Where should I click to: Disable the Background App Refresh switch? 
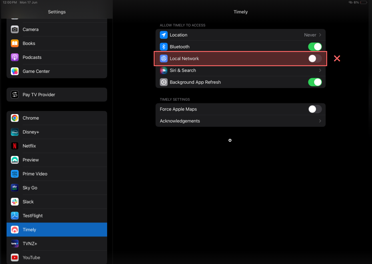(315, 82)
